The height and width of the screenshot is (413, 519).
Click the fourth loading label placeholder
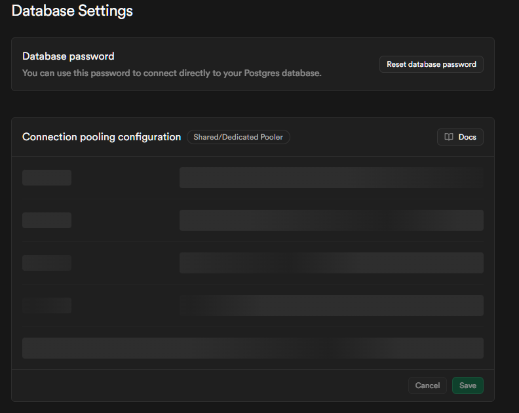click(x=47, y=305)
